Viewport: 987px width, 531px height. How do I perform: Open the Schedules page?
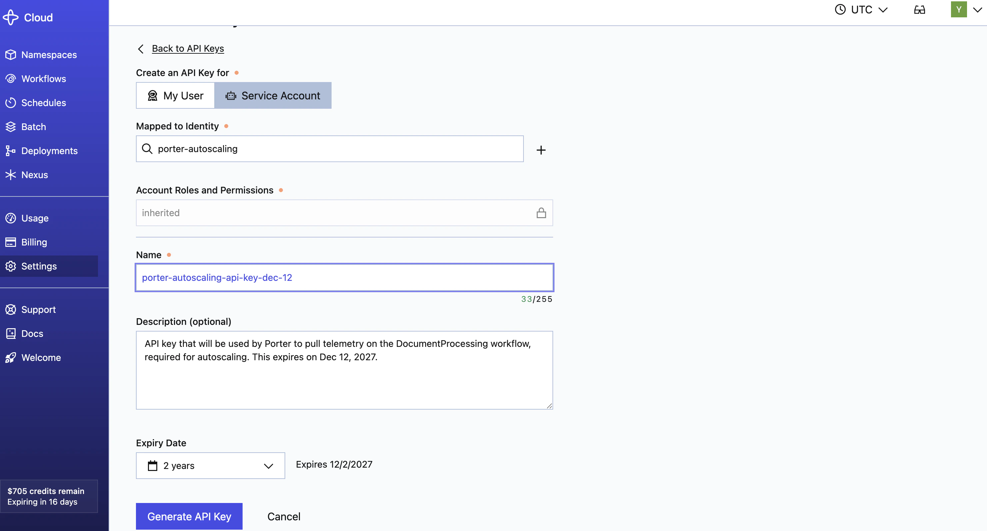43,103
